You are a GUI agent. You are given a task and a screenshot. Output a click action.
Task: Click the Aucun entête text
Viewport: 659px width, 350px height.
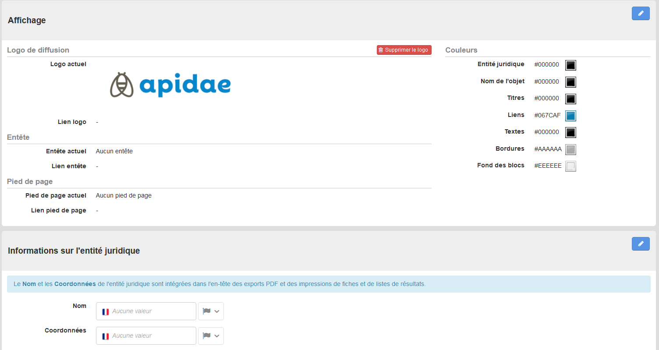point(114,151)
